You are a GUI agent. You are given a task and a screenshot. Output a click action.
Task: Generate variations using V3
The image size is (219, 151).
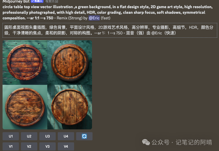(48, 146)
